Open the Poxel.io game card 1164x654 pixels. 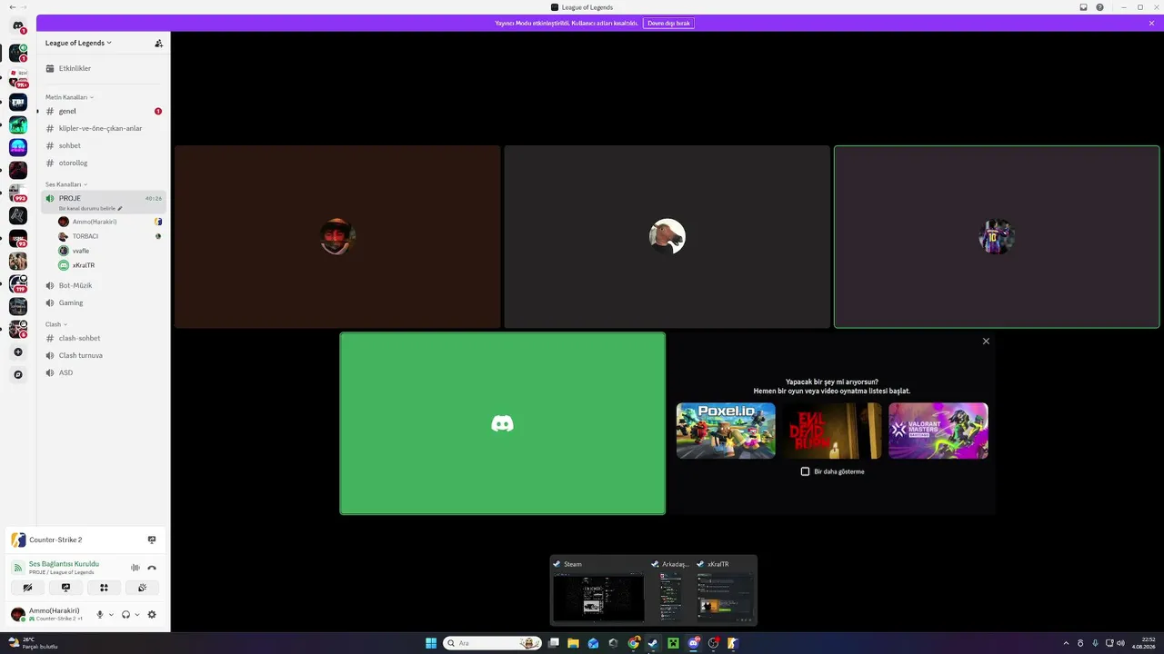[726, 431]
